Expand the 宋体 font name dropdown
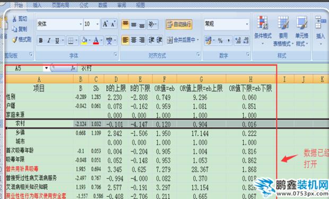Viewport: 329px width, 199px height. [81, 24]
